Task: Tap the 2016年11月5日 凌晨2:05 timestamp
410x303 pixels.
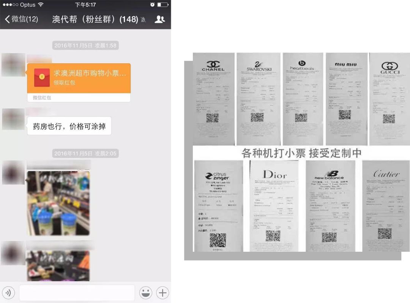Action: pyautogui.click(x=85, y=153)
